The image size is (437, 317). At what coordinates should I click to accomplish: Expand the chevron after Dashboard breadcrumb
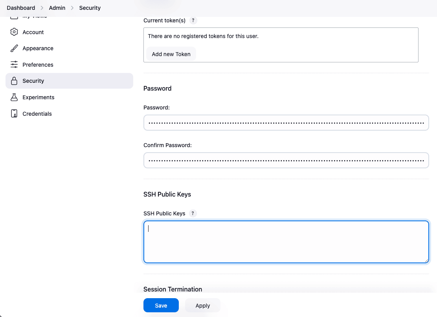(x=42, y=8)
